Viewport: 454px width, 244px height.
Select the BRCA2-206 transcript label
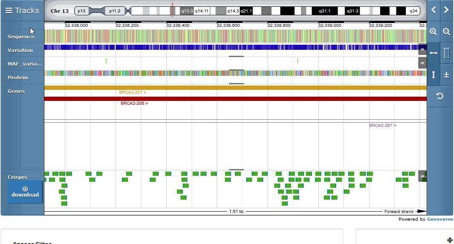click(x=134, y=103)
